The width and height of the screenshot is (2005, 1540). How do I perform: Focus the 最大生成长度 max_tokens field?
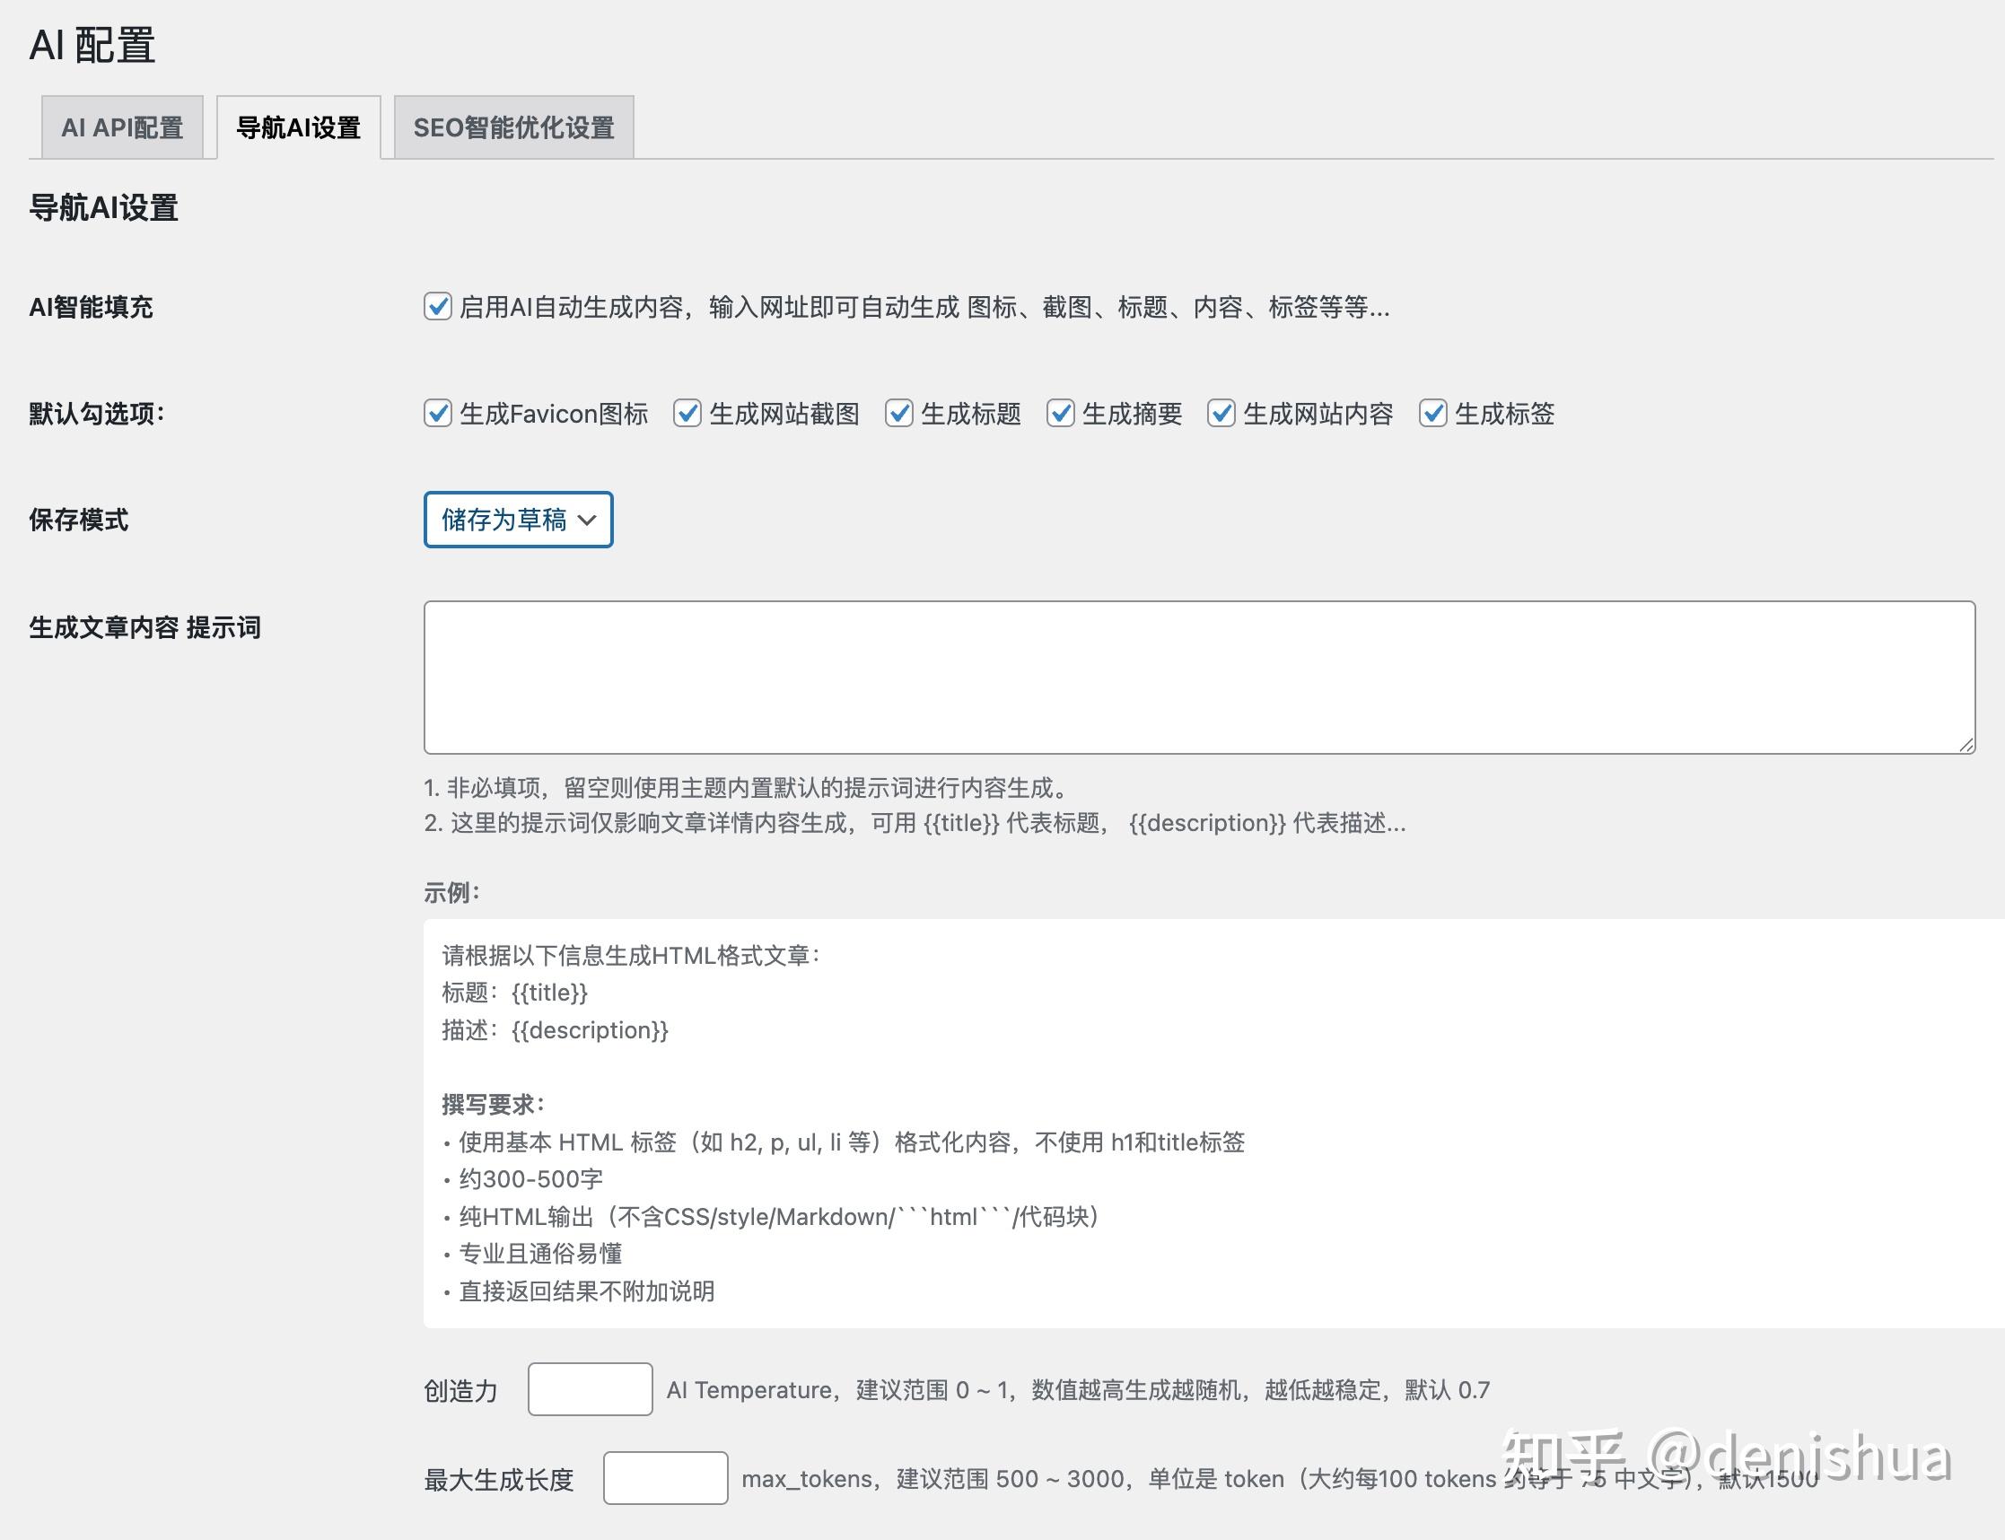point(665,1478)
